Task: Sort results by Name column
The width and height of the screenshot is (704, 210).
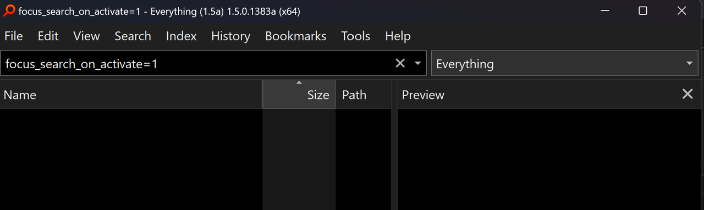Action: coord(131,95)
